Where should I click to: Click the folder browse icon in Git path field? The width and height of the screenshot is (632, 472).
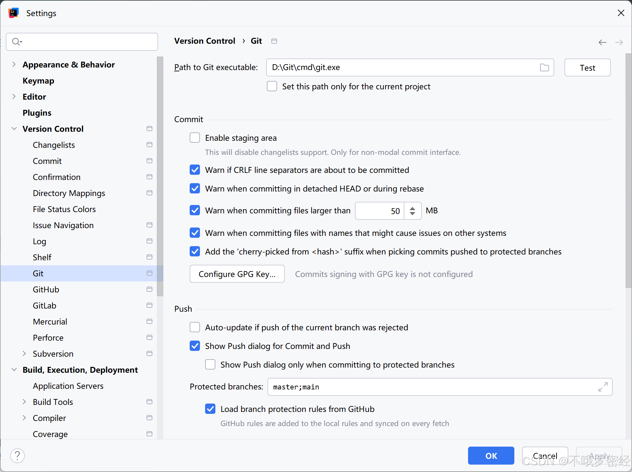[544, 67]
